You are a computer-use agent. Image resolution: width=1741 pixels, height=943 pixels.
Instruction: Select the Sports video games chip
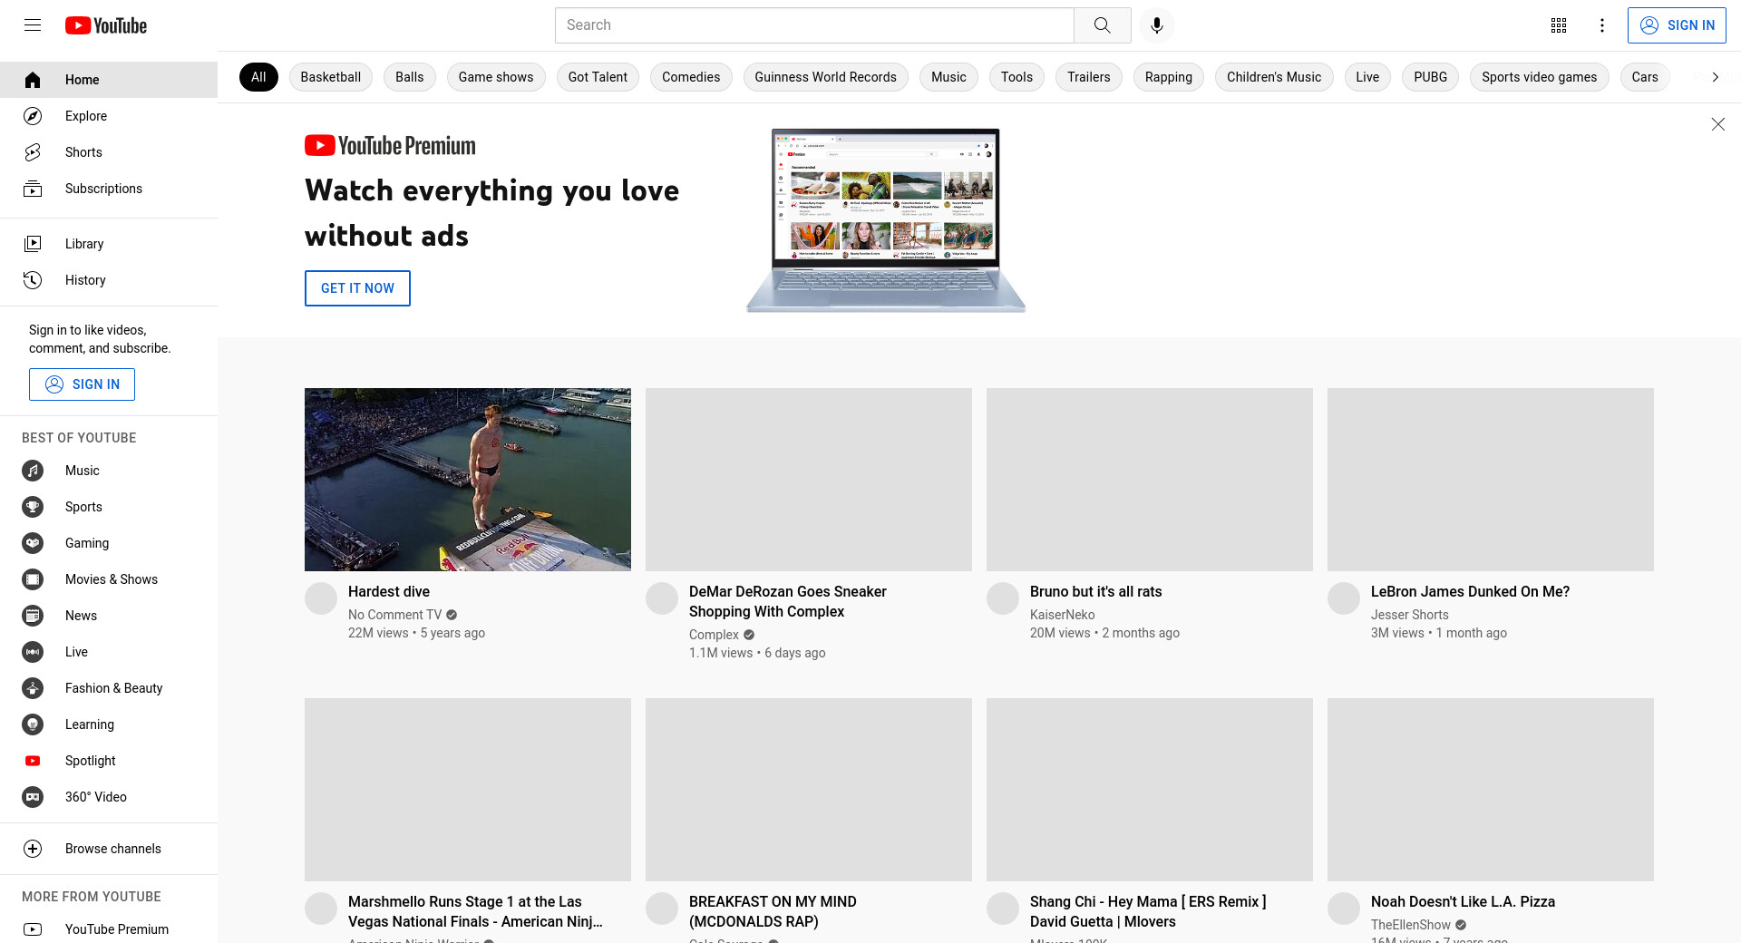[x=1540, y=77]
